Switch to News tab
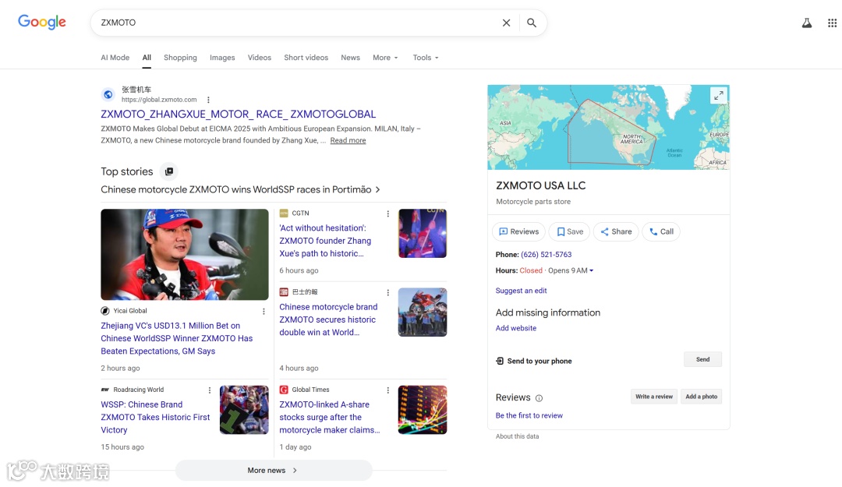This screenshot has height=487, width=842. coord(350,58)
